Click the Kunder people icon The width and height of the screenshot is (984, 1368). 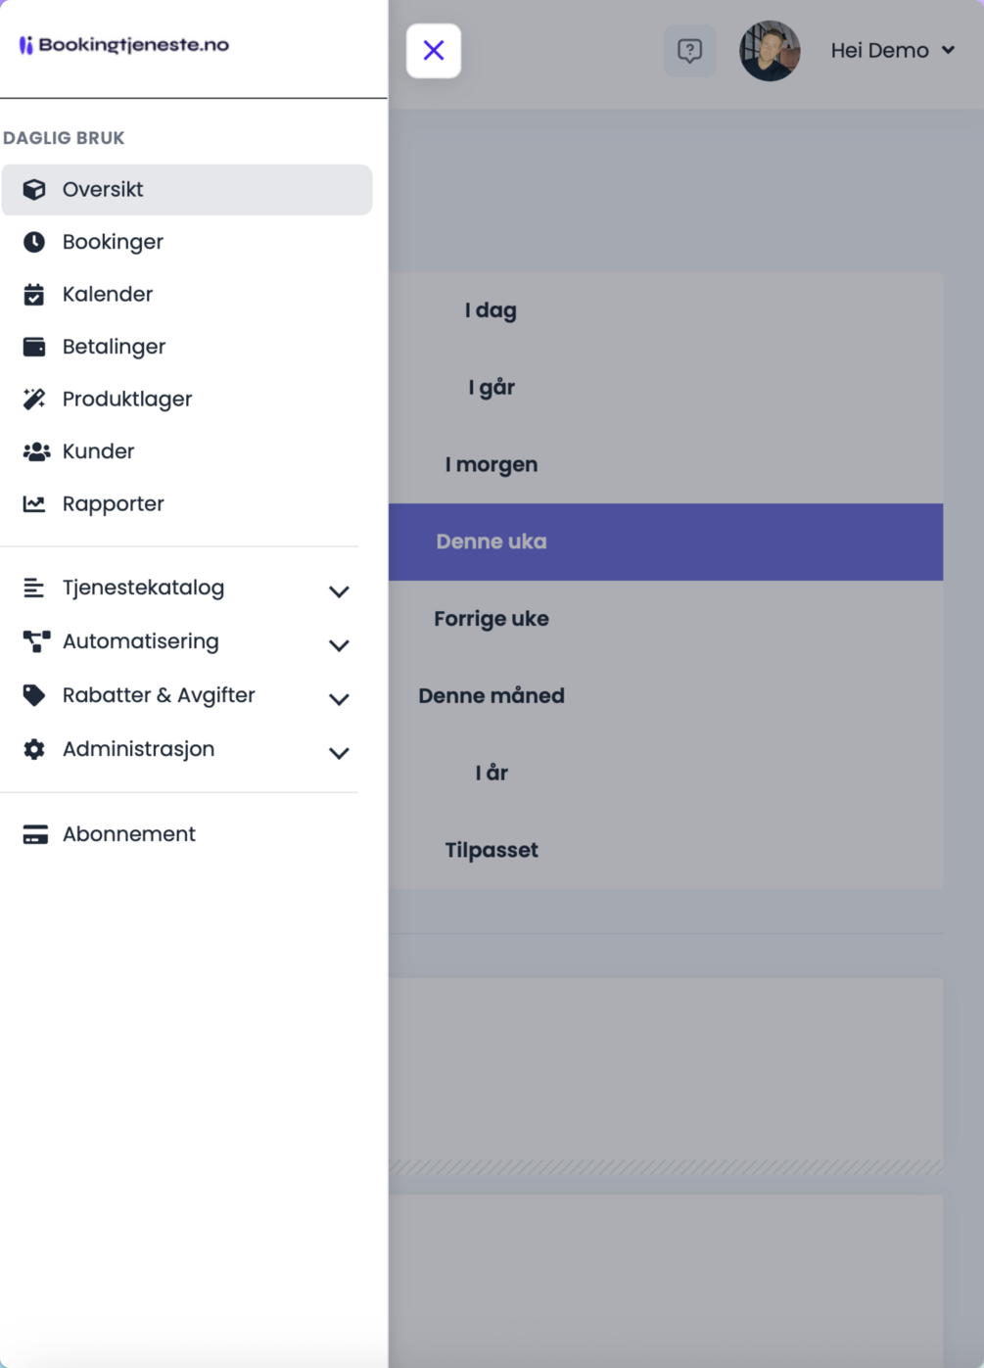[35, 451]
